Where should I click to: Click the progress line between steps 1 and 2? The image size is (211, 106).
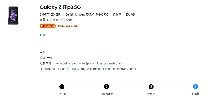pos(84,87)
